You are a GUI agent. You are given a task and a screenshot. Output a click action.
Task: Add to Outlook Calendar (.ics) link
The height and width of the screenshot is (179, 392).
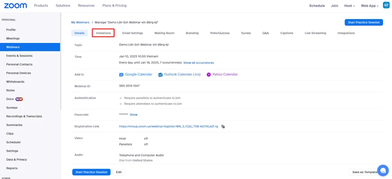click(x=182, y=75)
